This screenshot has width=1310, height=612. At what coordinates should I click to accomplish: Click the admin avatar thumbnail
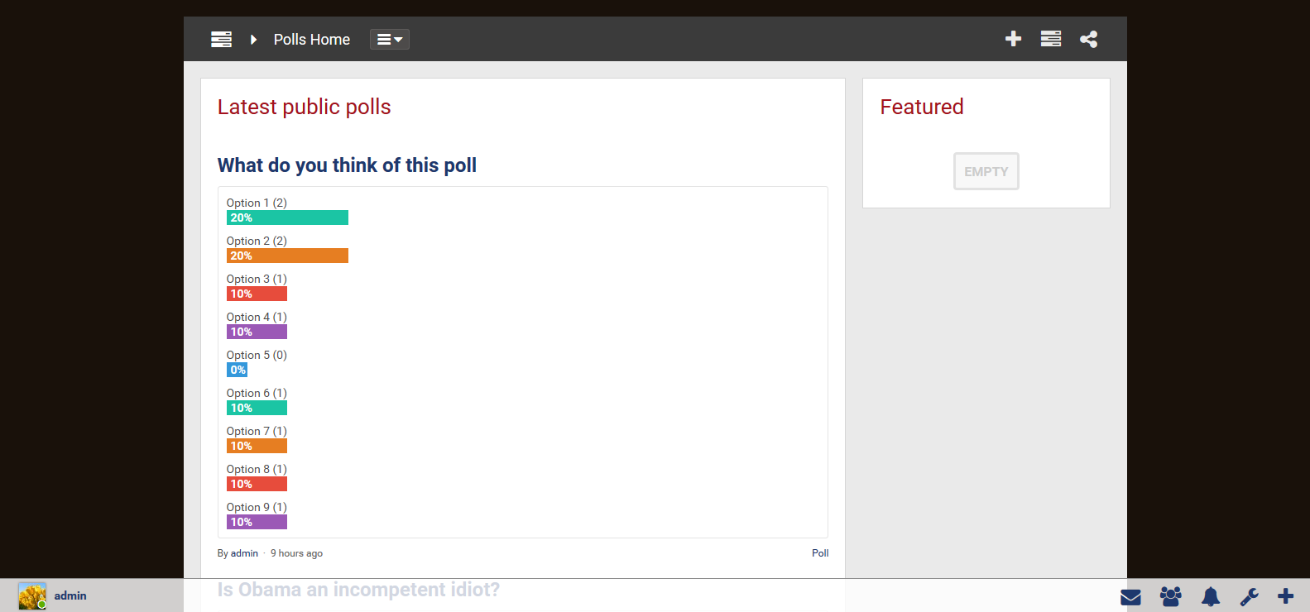tap(32, 595)
